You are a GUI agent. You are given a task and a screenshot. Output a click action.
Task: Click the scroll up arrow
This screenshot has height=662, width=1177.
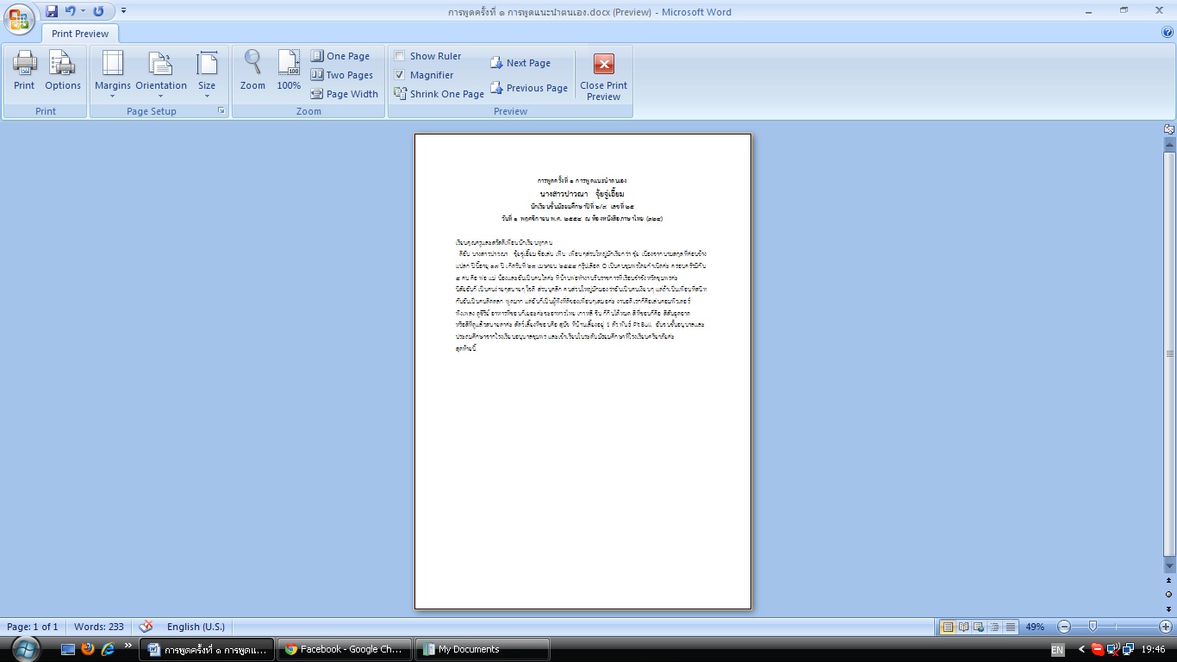1169,144
